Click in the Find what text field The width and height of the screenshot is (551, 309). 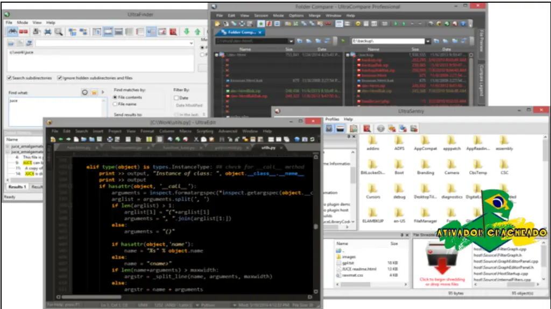(x=58, y=112)
